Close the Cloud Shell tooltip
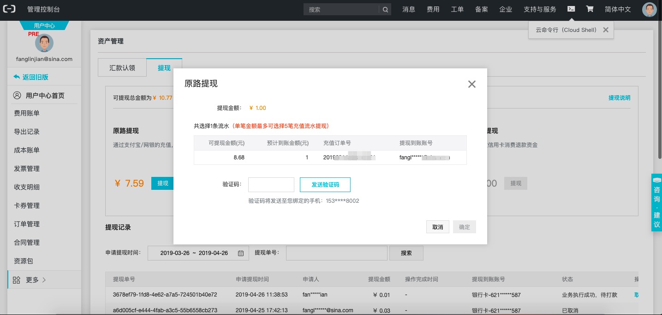 [x=606, y=30]
